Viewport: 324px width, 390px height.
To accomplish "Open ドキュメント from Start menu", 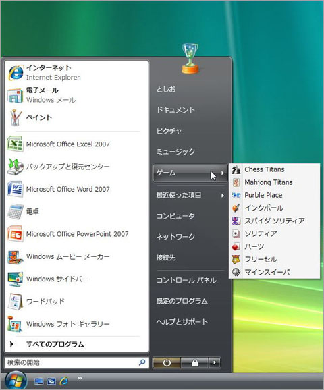I will point(175,110).
